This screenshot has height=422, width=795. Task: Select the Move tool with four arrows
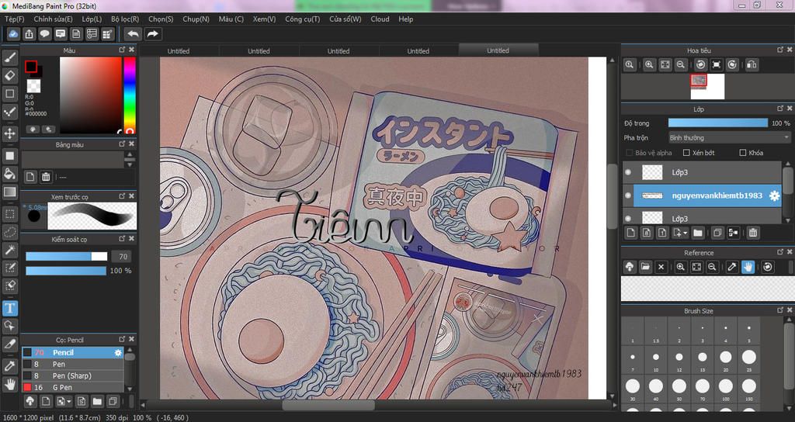(x=9, y=133)
